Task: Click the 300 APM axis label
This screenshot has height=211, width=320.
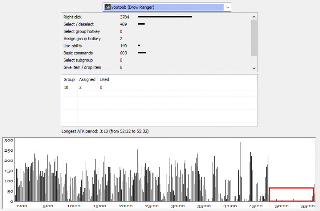Action: click(x=9, y=140)
